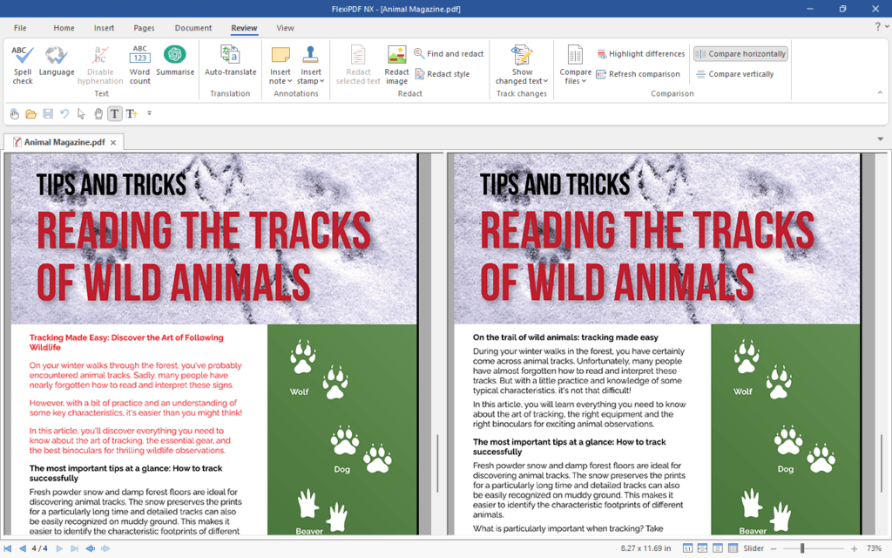Screen dimensions: 892x558
Task: Click the Language globe icon
Action: [x=57, y=63]
